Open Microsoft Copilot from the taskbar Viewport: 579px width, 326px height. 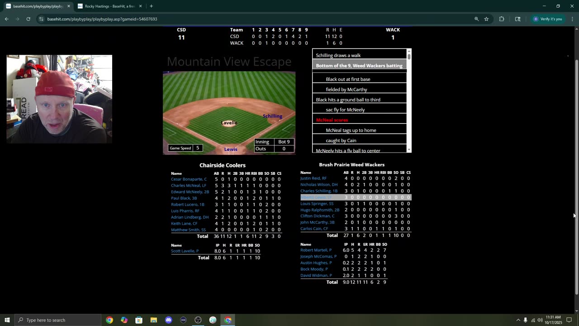124,320
